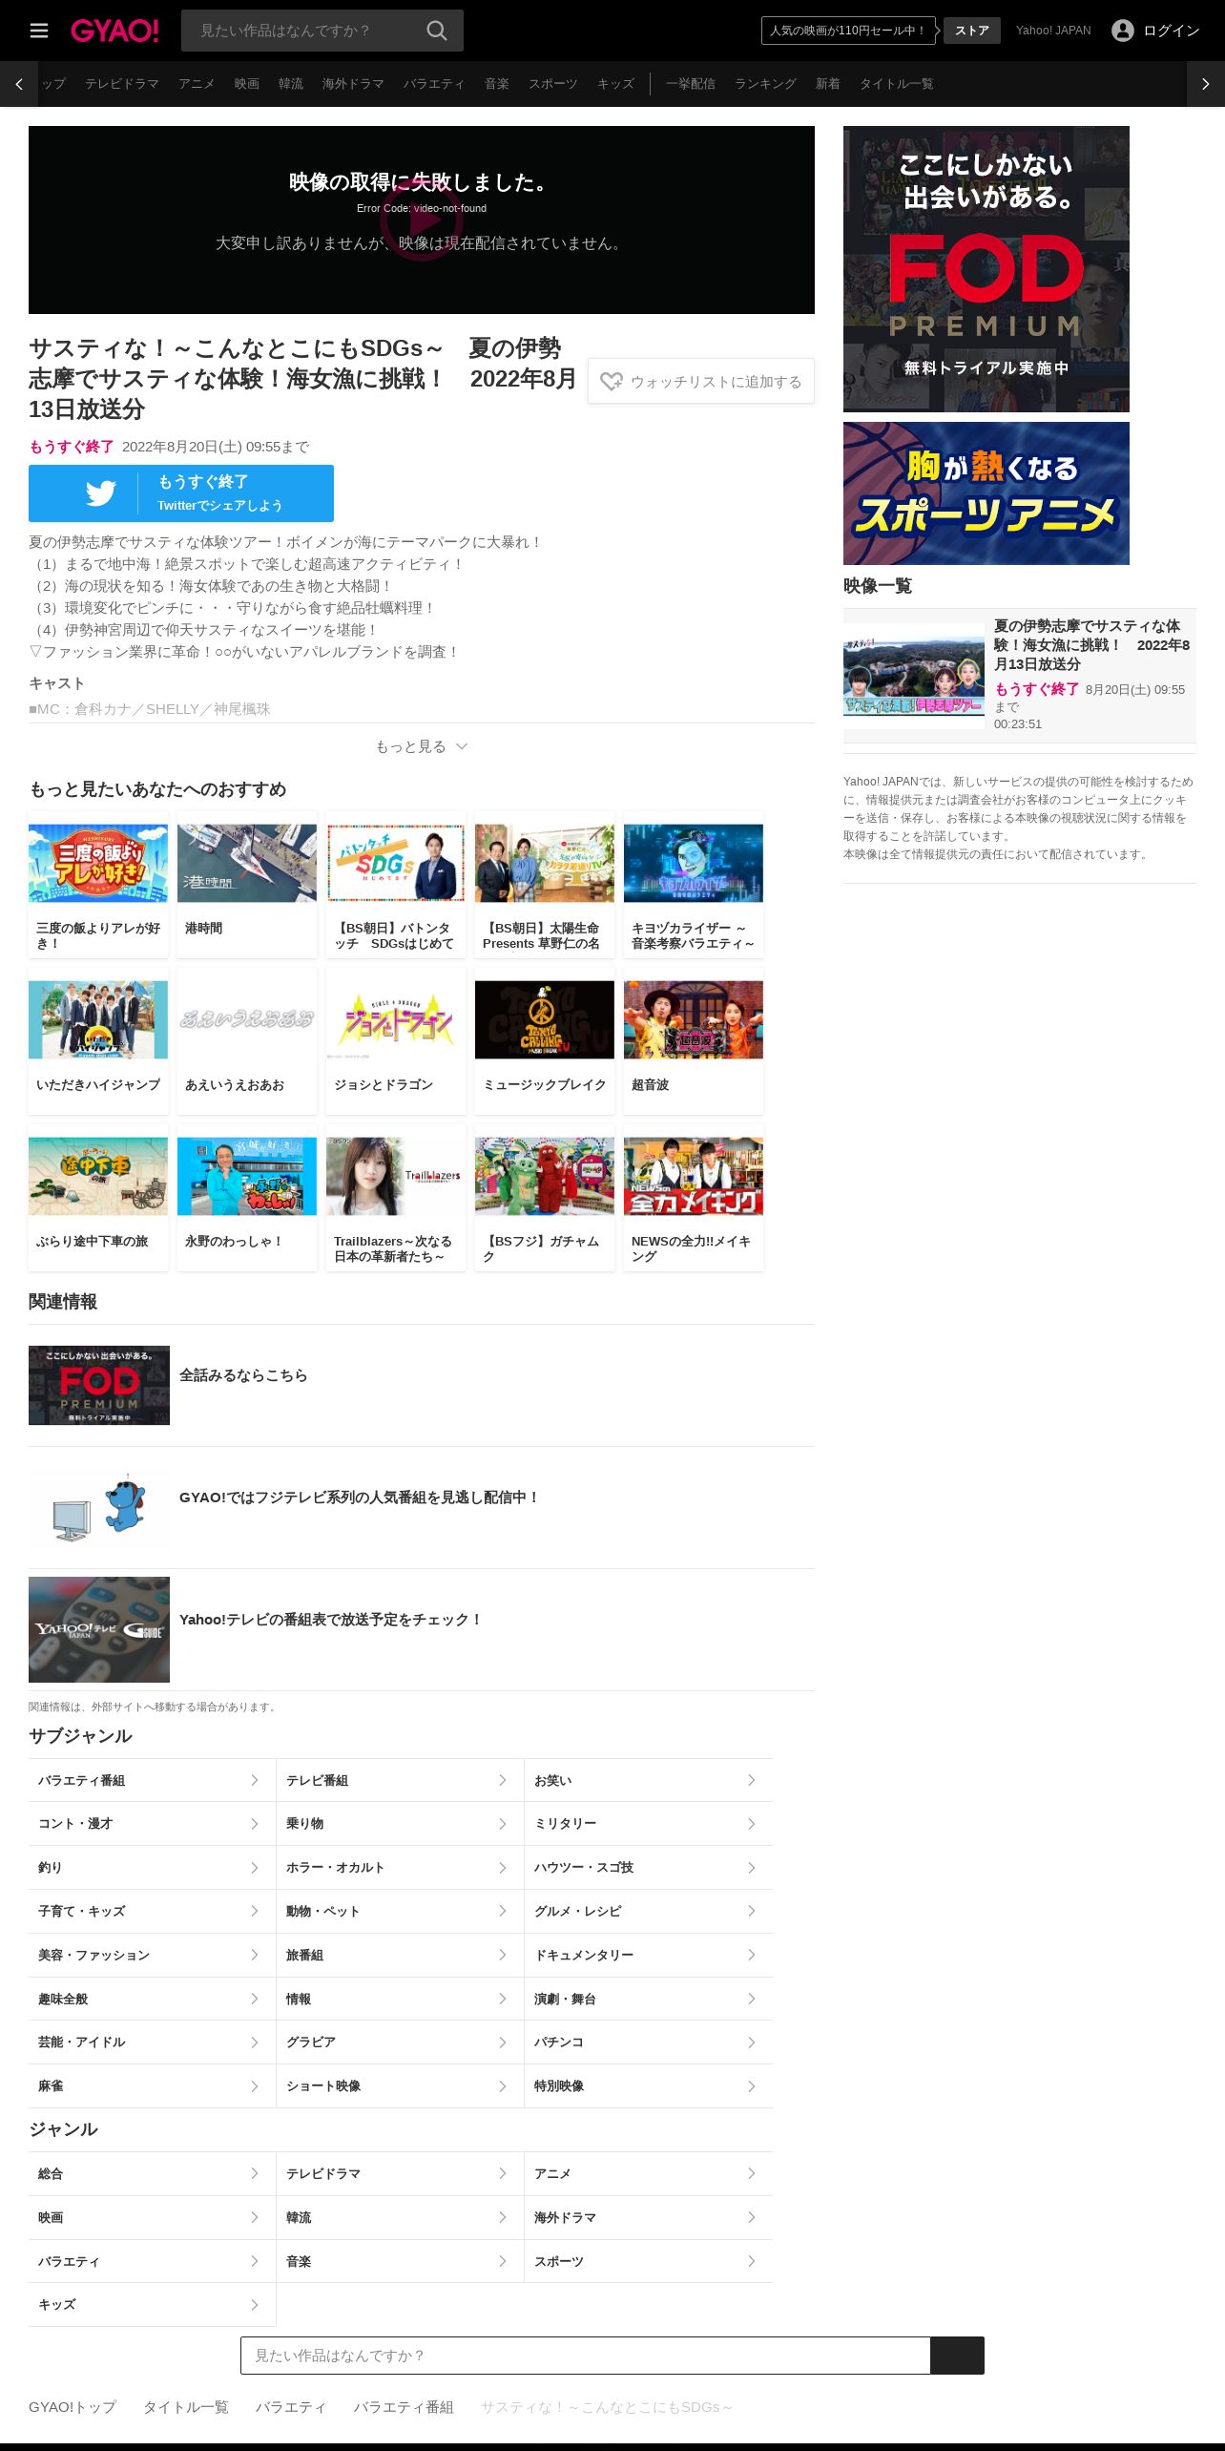
Task: Click タイトル一覧 breadcrumb at bottom
Action: (x=186, y=2407)
